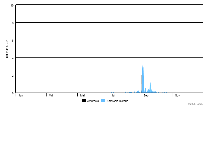This screenshot has height=156, width=208.
Task: Click the 4 tick label on the y-axis
Action: coord(13,58)
